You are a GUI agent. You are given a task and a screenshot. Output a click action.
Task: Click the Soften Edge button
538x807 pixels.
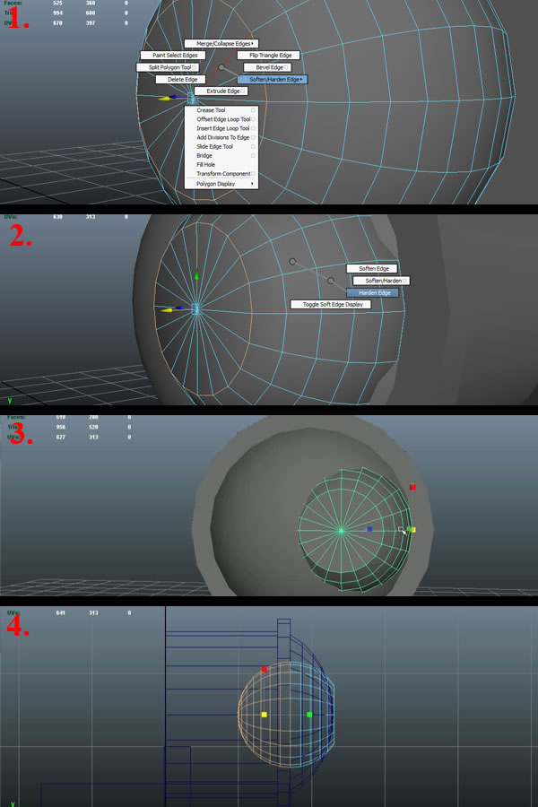pyautogui.click(x=372, y=269)
